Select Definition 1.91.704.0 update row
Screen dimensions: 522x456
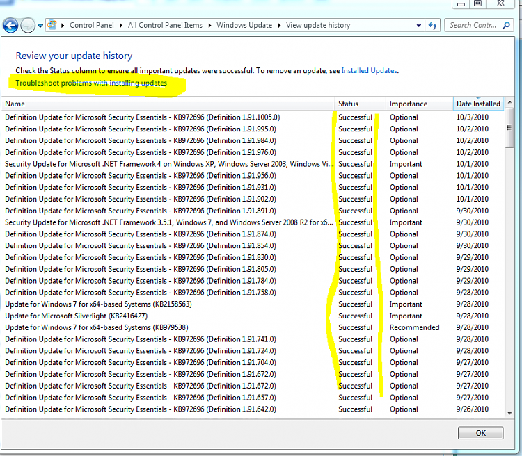(253, 363)
